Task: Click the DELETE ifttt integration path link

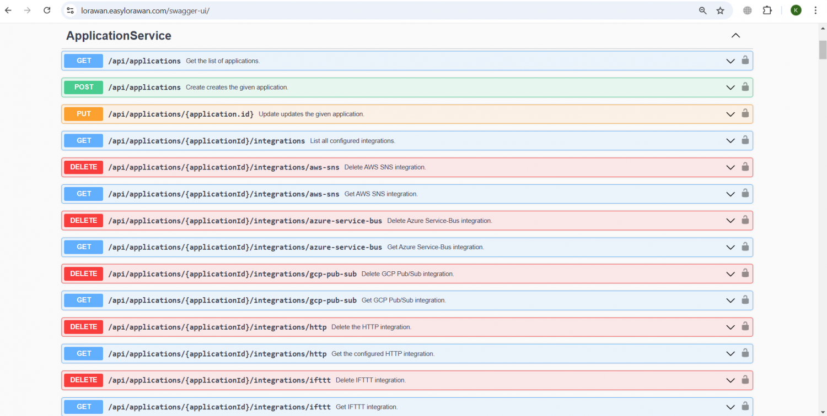Action: tap(219, 380)
